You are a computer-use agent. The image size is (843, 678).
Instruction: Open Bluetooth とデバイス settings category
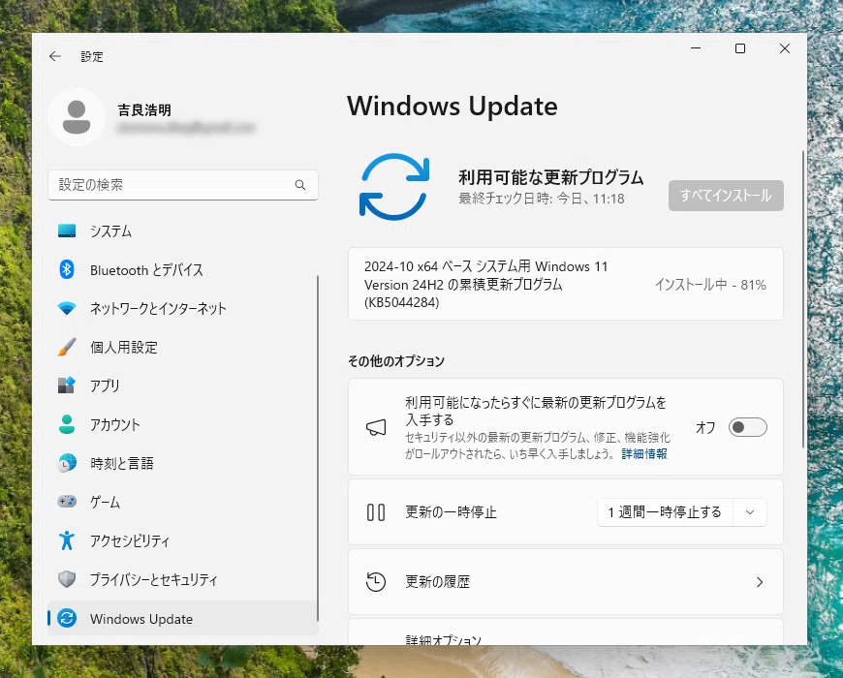click(183, 269)
